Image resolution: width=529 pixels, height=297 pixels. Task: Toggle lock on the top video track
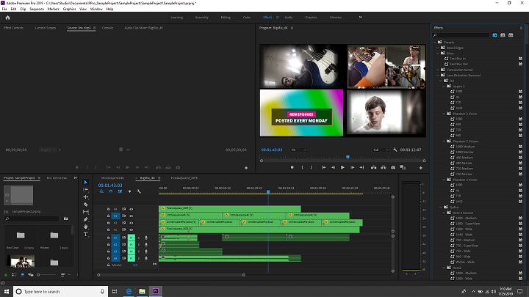coord(108,209)
